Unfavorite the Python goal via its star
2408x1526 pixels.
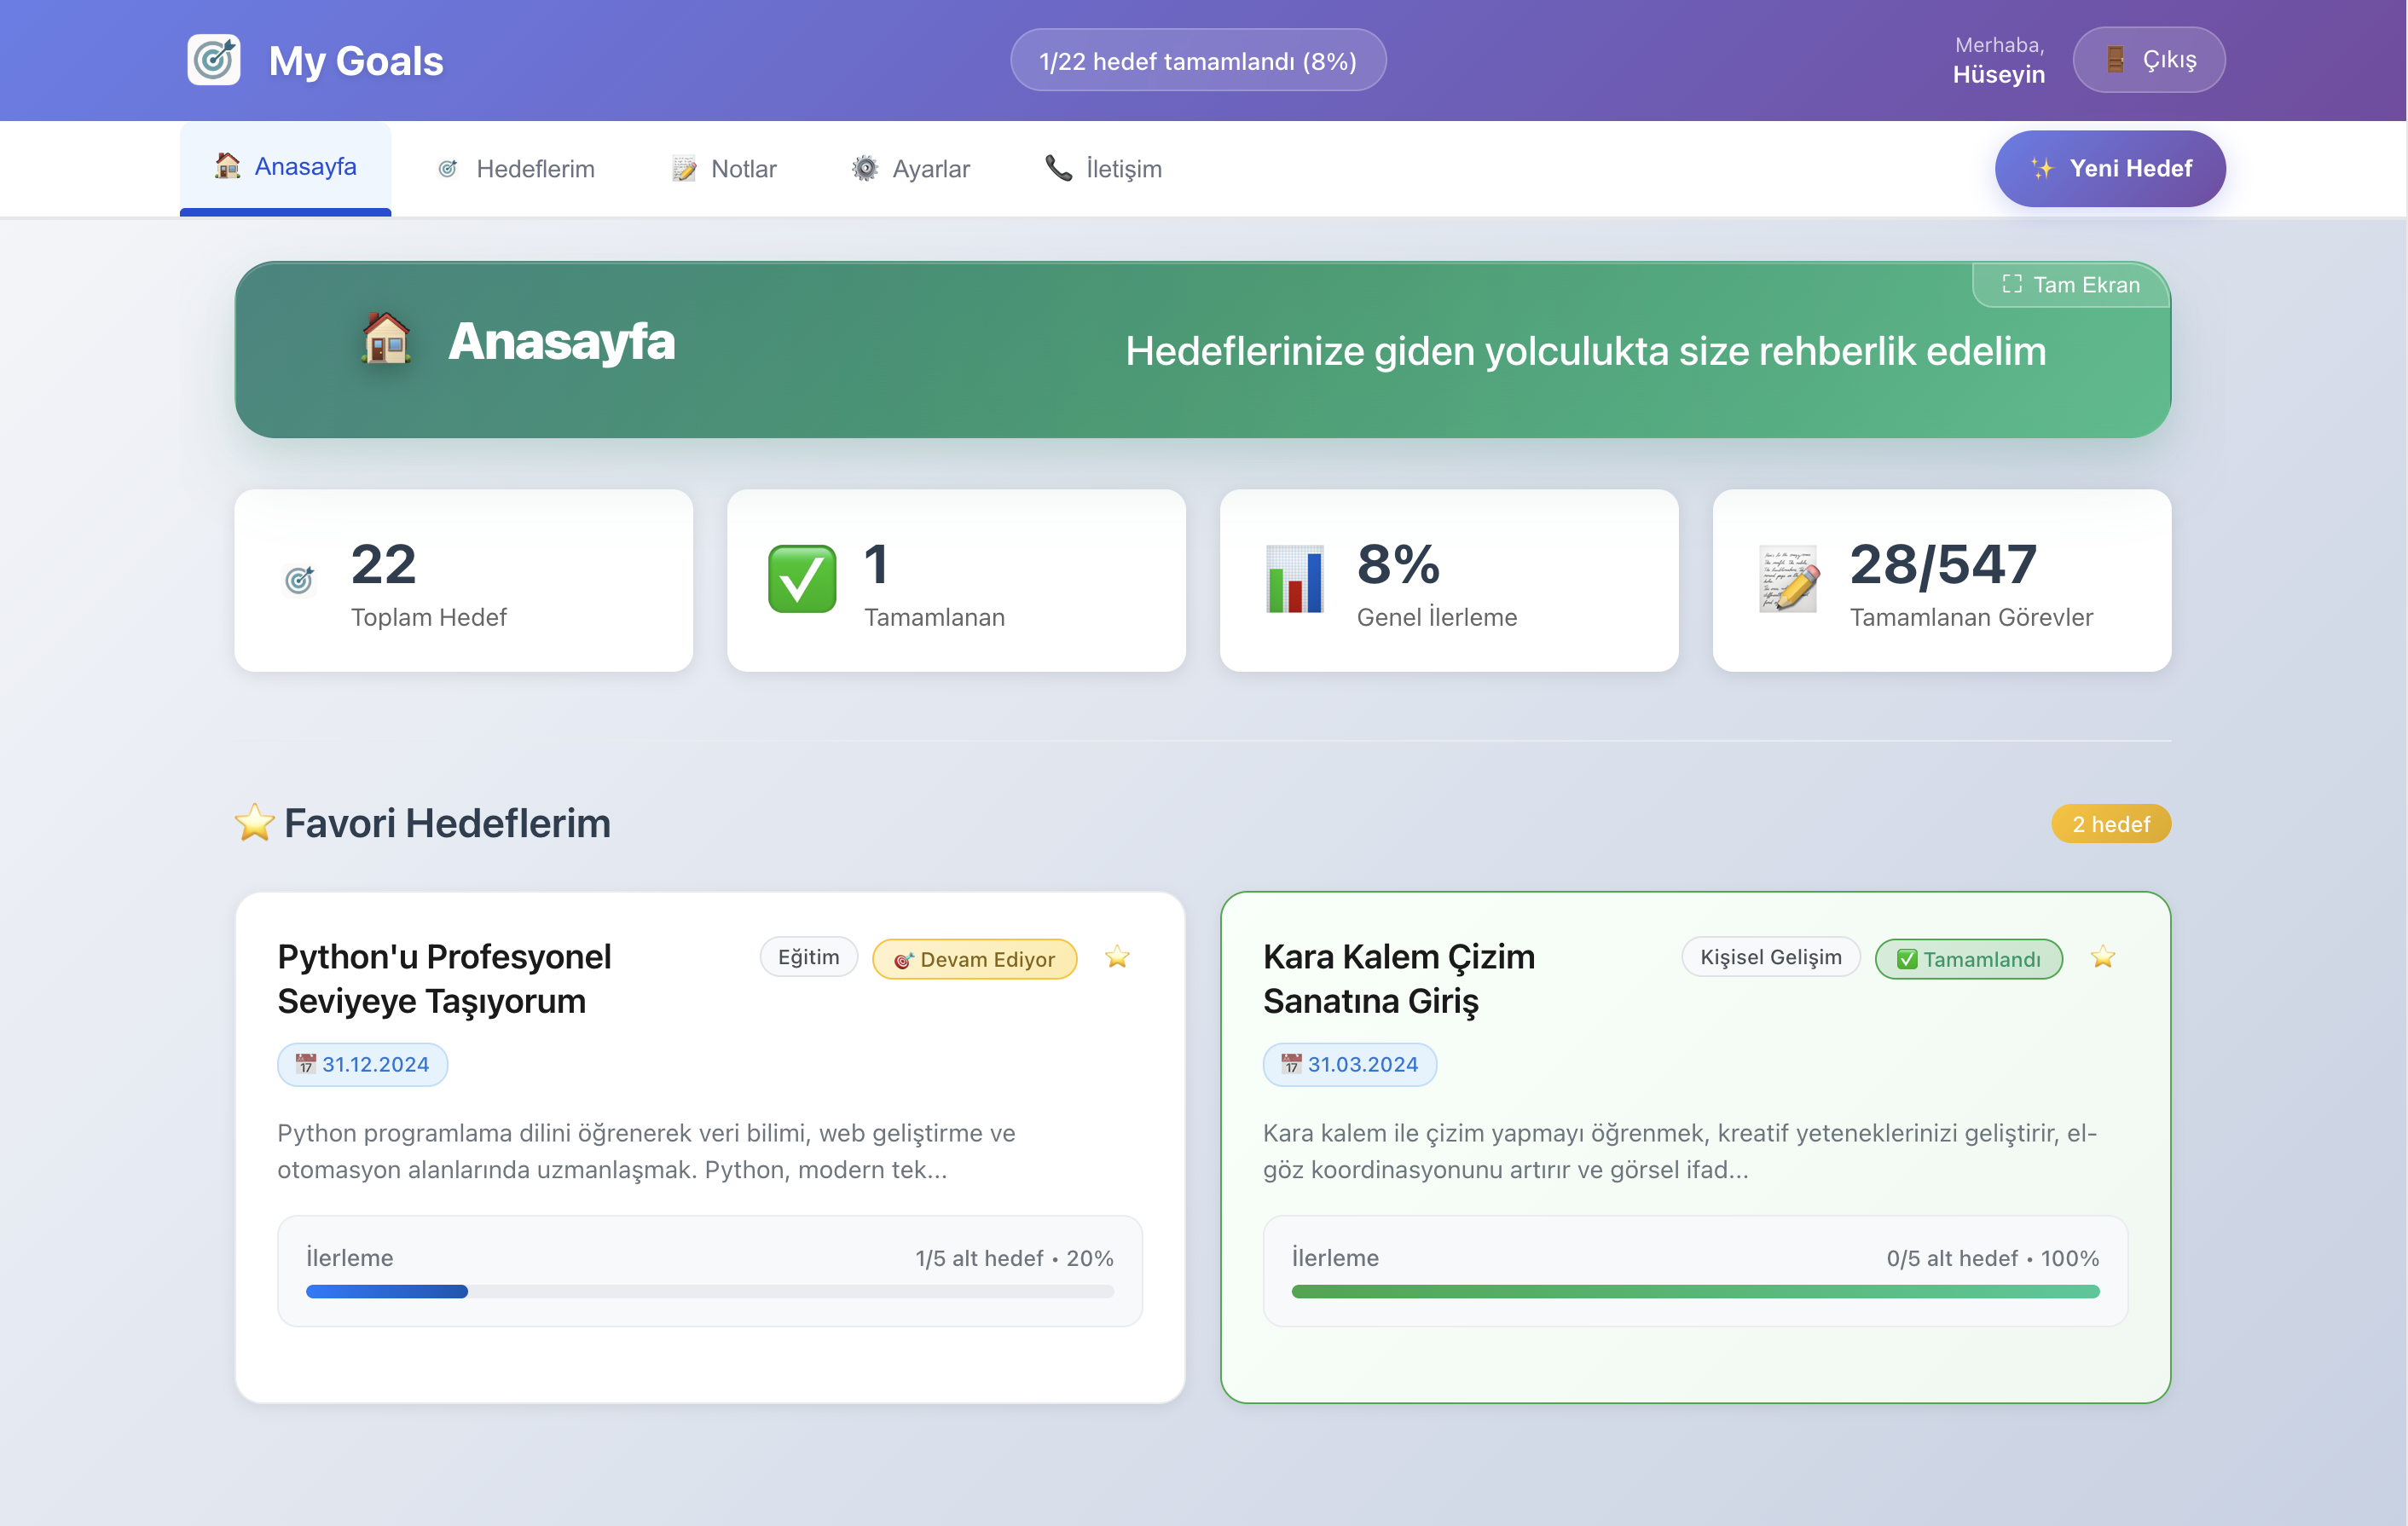[1117, 958]
